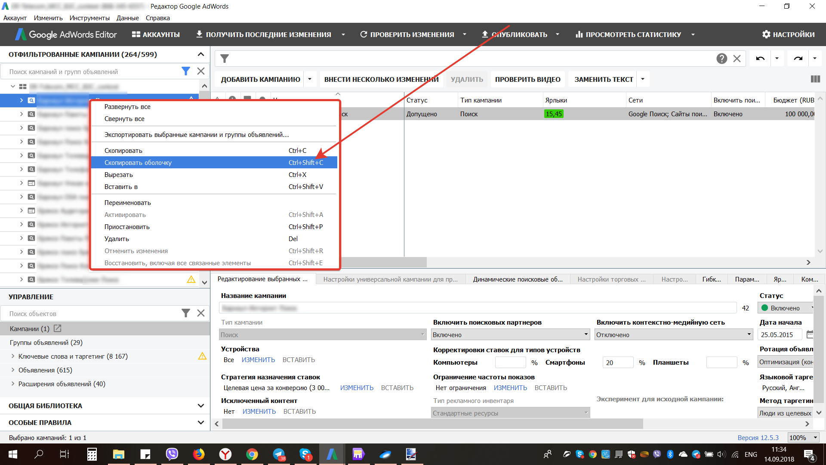Screen dimensions: 826x465
Task: Choose Приостановить in context menu
Action: tap(214, 227)
